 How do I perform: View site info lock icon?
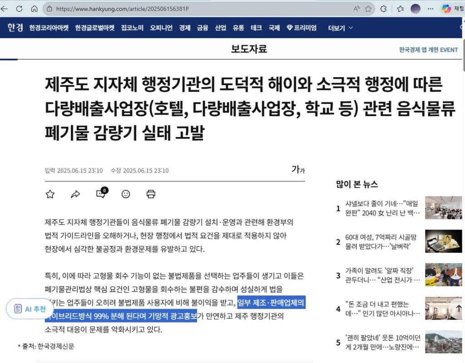[x=49, y=9]
